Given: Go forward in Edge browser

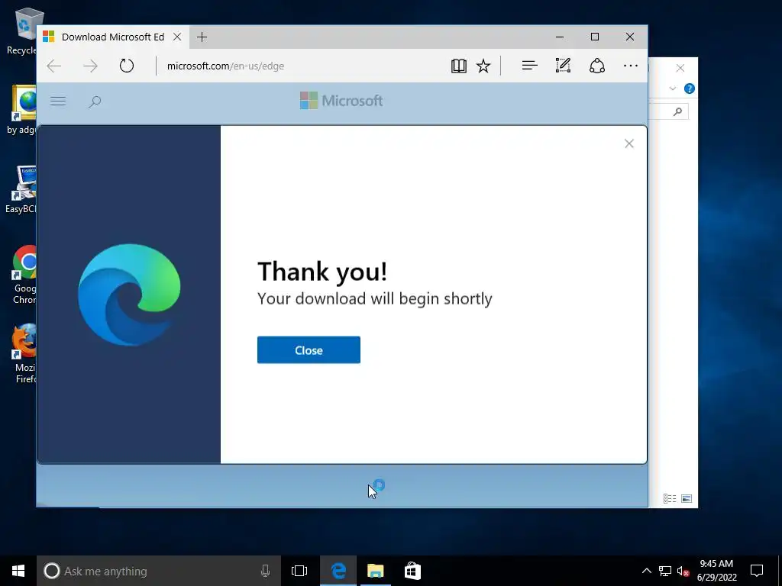Looking at the screenshot, I should (90, 66).
